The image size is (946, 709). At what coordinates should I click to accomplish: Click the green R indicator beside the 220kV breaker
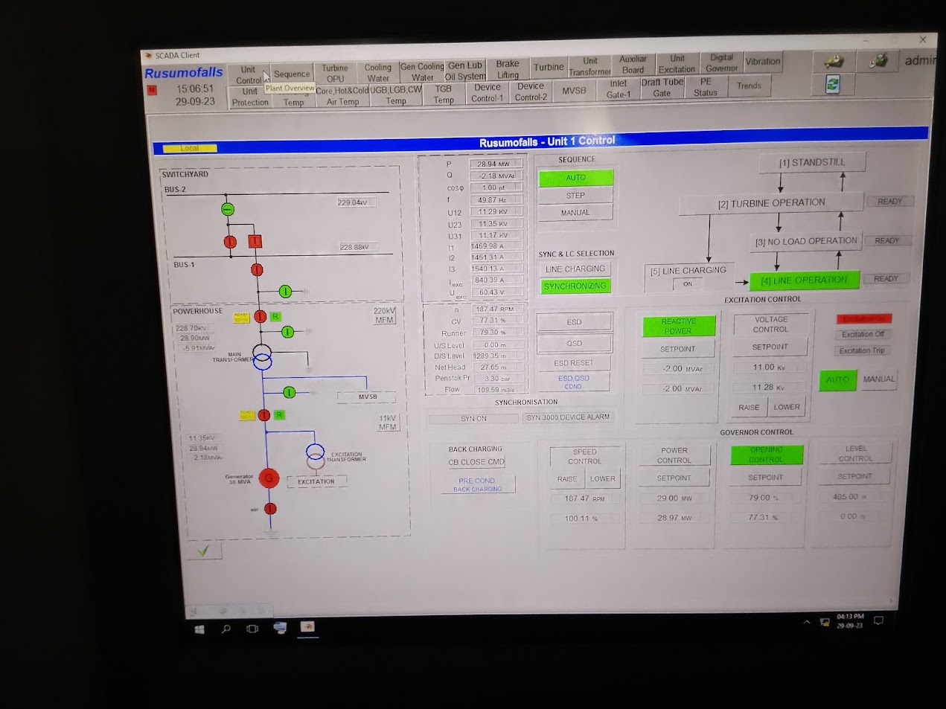[x=275, y=316]
